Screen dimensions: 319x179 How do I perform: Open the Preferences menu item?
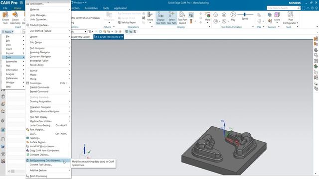tap(13, 78)
